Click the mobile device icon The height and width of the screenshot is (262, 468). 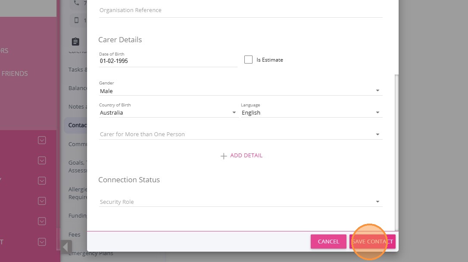tap(77, 20)
